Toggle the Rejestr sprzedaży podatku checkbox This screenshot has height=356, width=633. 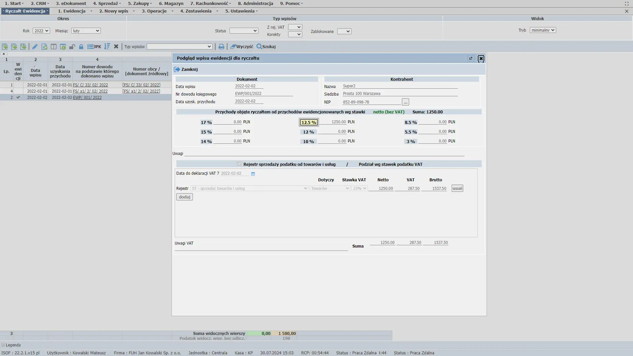239,164
